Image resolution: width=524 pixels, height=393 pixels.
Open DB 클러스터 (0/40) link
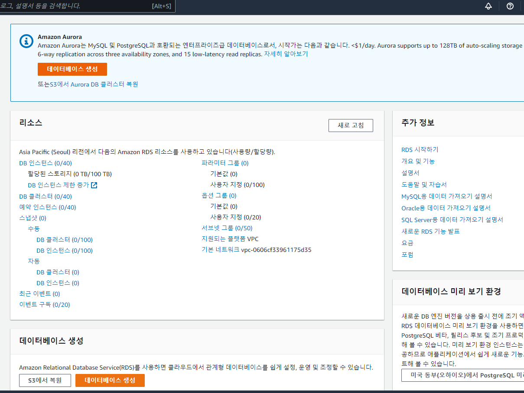[x=46, y=196]
